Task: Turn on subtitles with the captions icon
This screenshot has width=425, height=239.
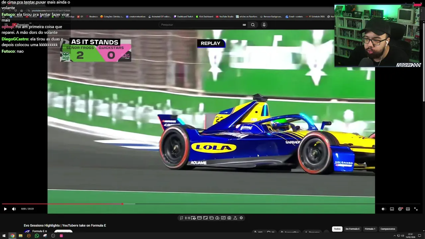Action: 392,209
